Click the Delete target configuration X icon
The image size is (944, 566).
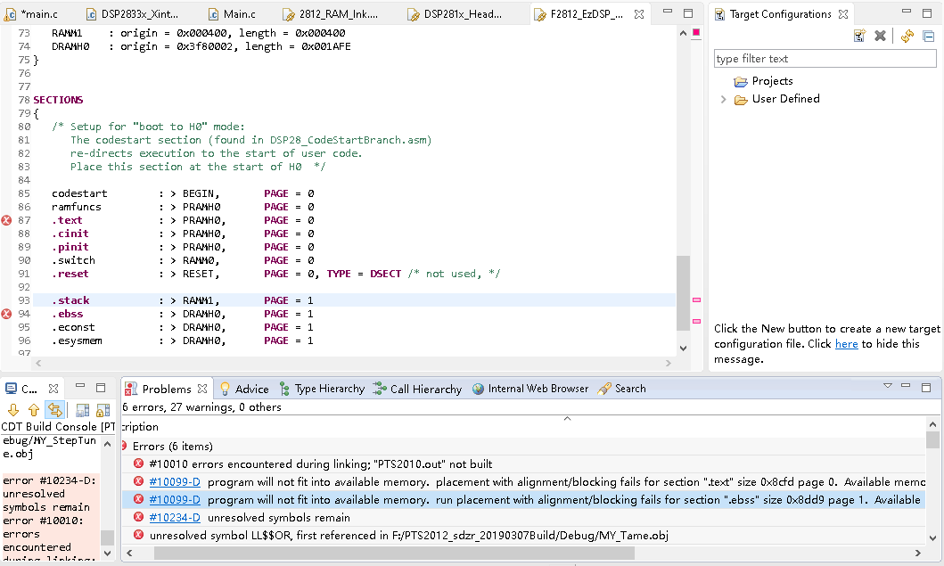880,36
